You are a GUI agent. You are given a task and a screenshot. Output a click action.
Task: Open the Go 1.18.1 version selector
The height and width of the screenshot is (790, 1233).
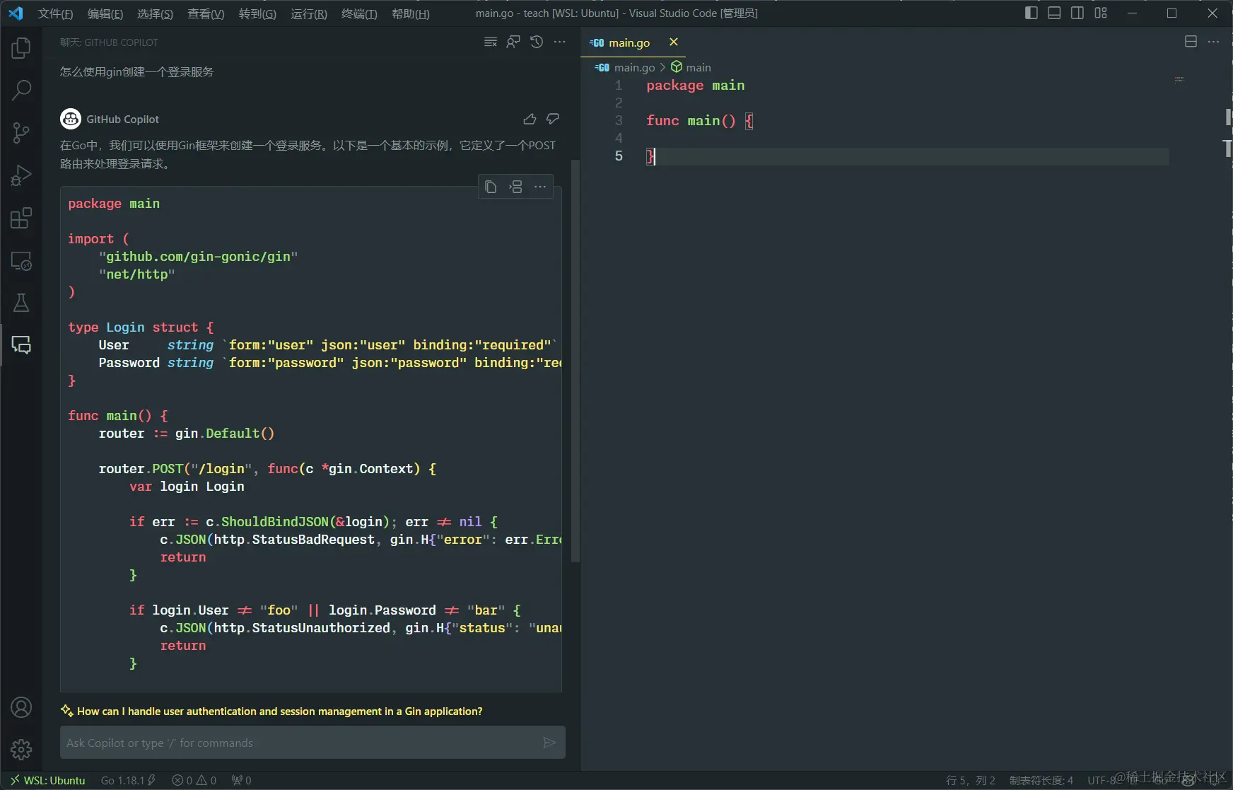pyautogui.click(x=128, y=780)
